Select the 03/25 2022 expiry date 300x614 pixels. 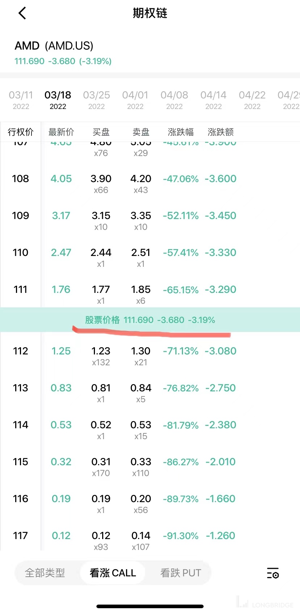click(96, 100)
